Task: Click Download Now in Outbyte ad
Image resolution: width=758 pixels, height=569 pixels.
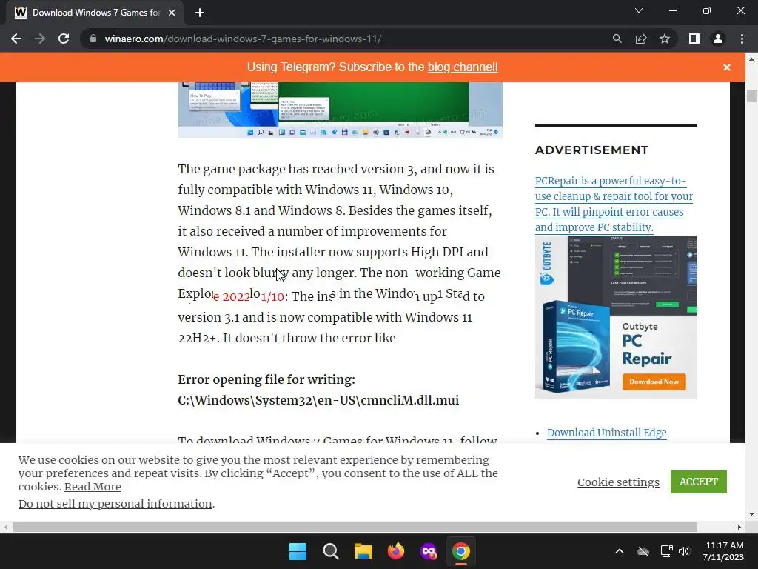Action: [x=654, y=382]
